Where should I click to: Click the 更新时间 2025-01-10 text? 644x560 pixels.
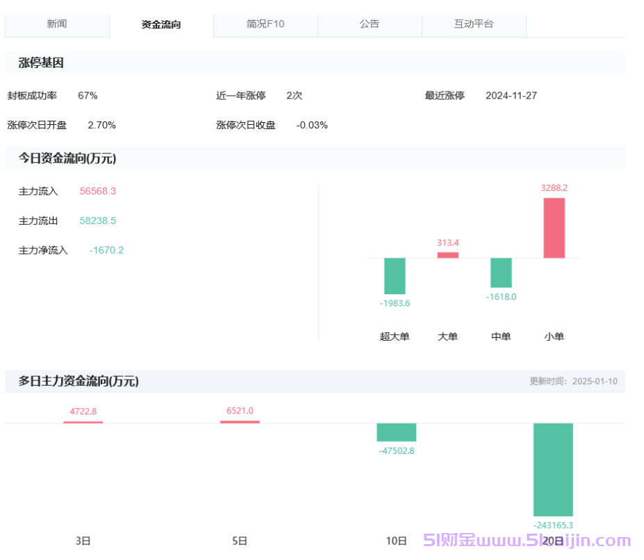(573, 381)
